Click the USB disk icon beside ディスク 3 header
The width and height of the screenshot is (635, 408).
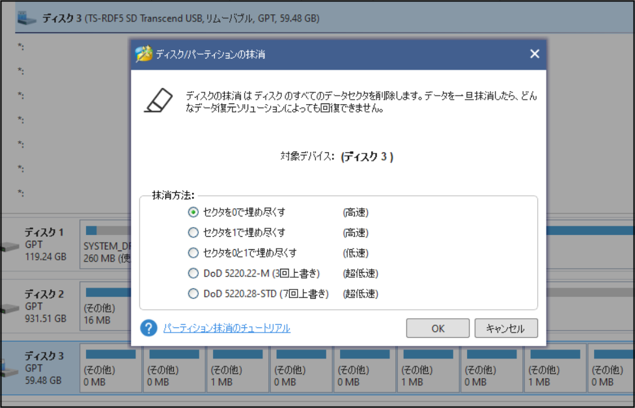[27, 18]
